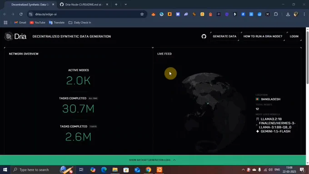
Task: Bookmark this page with the star icon
Action: [142, 14]
